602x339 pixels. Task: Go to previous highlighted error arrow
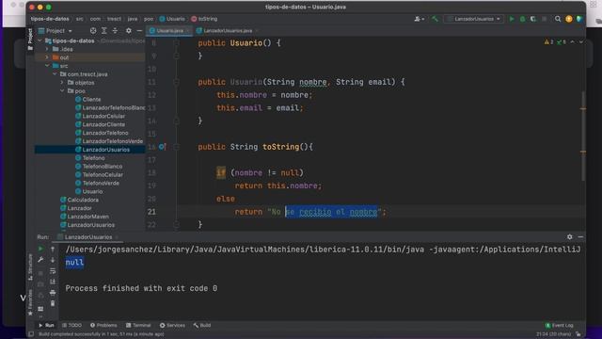[573, 41]
